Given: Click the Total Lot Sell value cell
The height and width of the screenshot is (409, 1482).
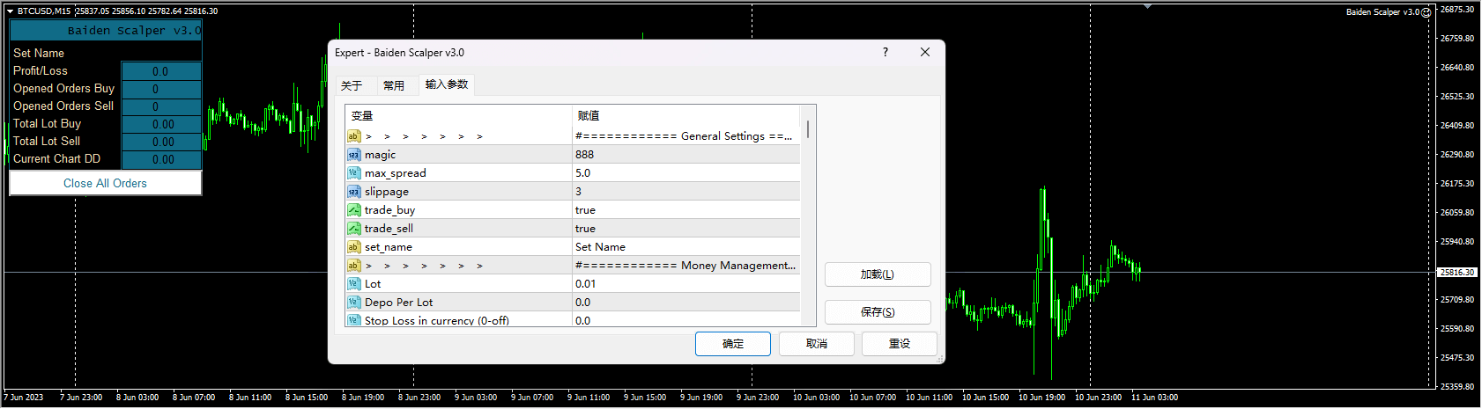Looking at the screenshot, I should 161,142.
